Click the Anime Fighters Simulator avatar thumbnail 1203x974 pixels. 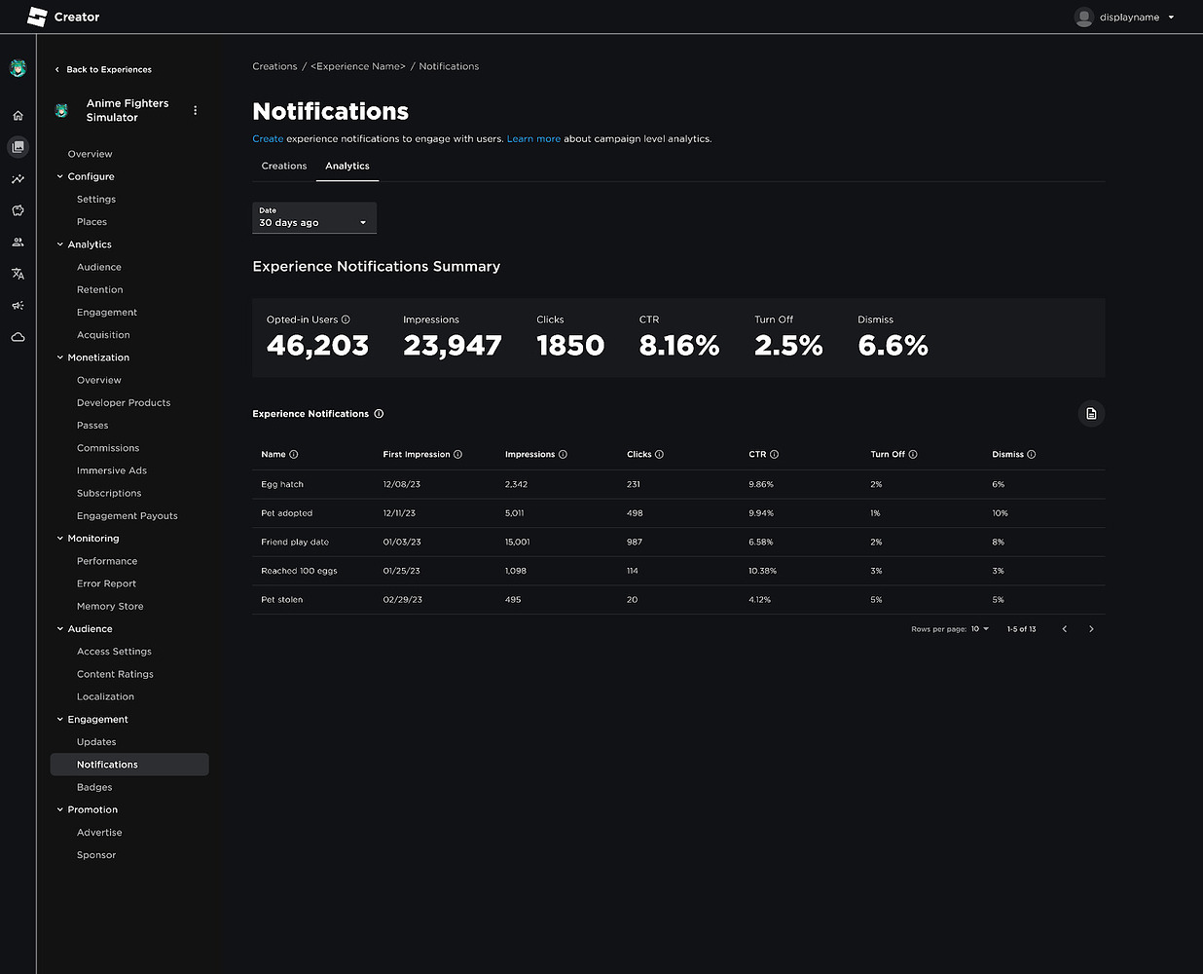(x=61, y=110)
